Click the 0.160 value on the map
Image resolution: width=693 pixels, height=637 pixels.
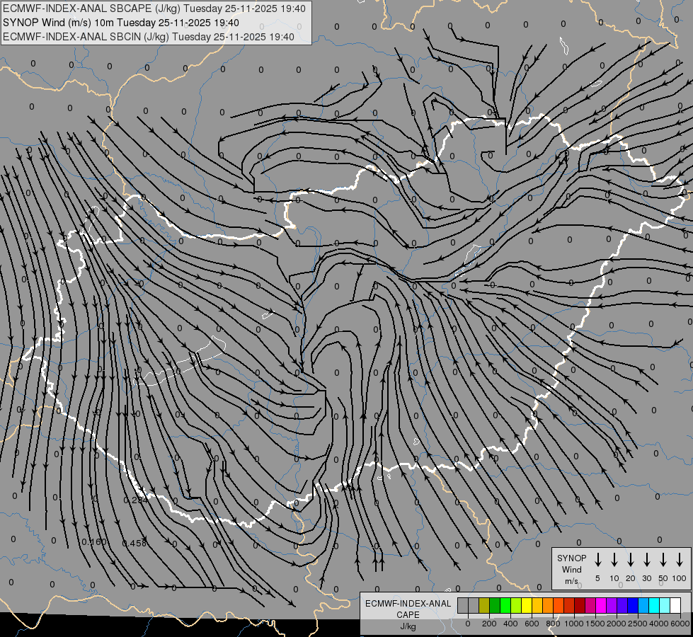[94, 541]
